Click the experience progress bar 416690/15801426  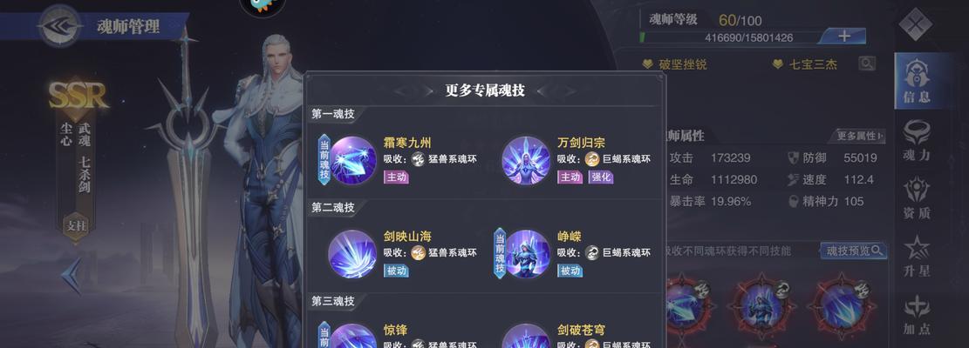coord(731,37)
